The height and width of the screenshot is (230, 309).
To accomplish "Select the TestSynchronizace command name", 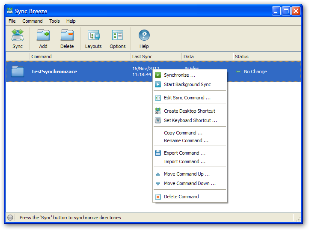I will (54, 72).
